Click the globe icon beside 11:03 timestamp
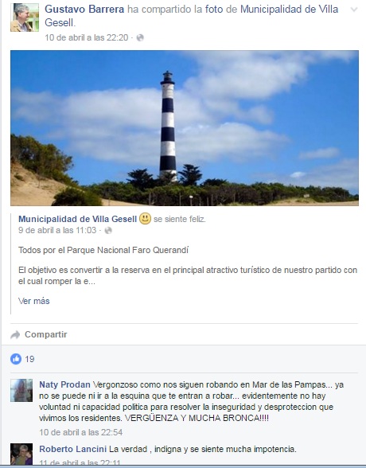366x468 pixels. click(x=108, y=231)
